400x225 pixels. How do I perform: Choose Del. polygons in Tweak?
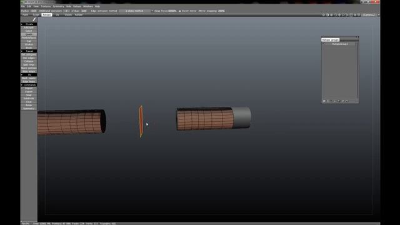tap(29, 54)
